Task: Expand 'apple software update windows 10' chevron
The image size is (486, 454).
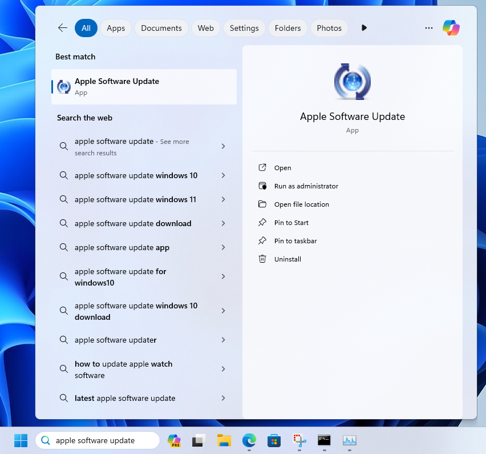Action: [x=223, y=175]
